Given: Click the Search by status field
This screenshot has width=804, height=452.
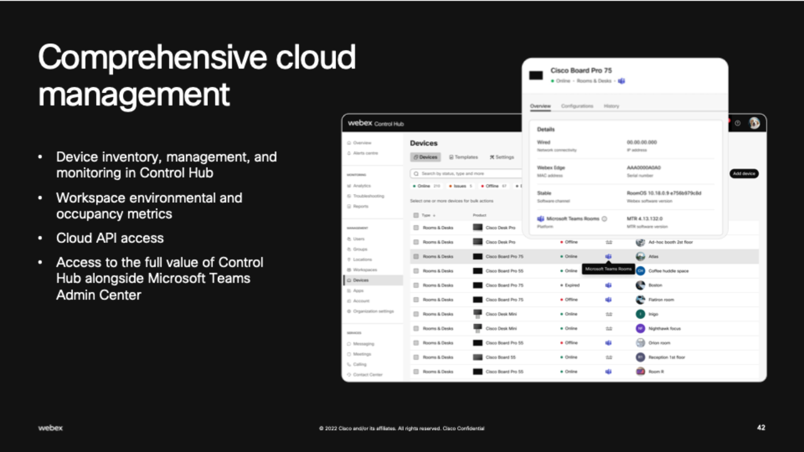Looking at the screenshot, I should 466,173.
